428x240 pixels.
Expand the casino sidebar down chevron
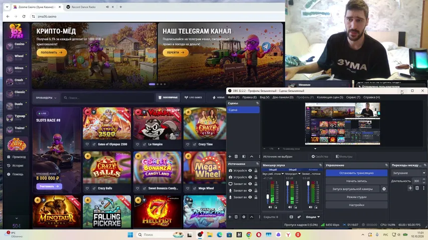pos(17,218)
